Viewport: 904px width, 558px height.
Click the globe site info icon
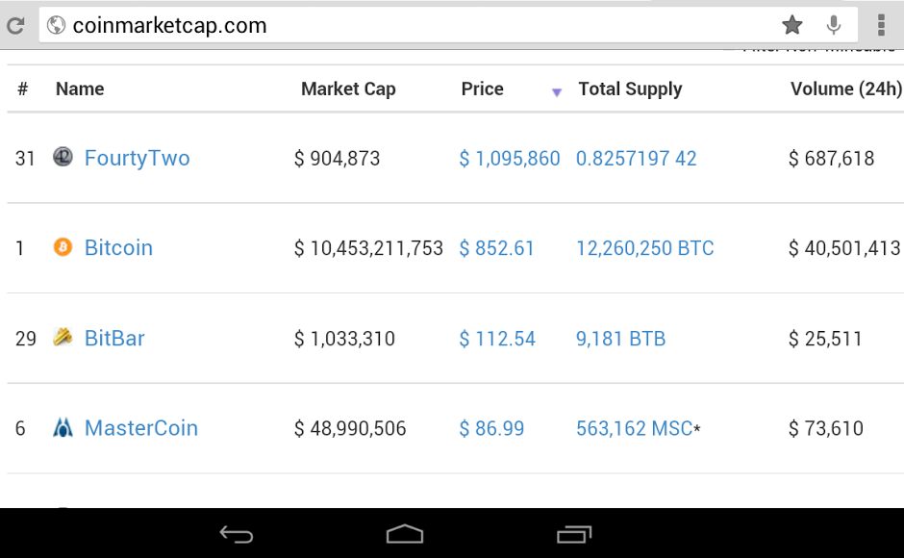tap(56, 25)
